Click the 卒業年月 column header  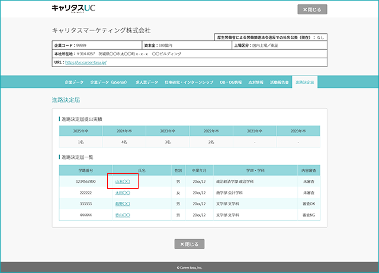(199, 170)
